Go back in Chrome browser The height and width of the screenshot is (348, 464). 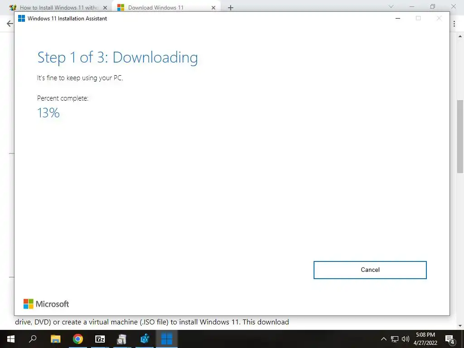(10, 24)
